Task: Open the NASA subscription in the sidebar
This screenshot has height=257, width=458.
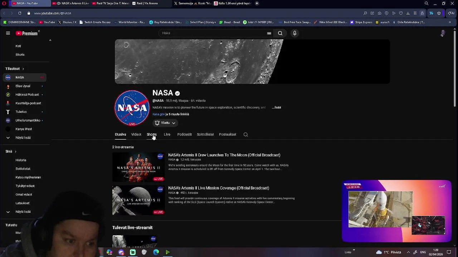Action: pos(25,77)
